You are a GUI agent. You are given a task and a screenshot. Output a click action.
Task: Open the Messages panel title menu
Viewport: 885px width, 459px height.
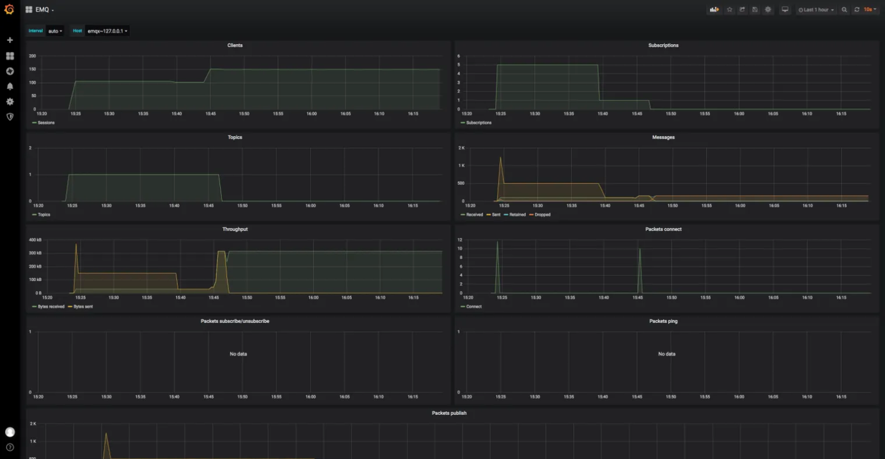coord(663,137)
